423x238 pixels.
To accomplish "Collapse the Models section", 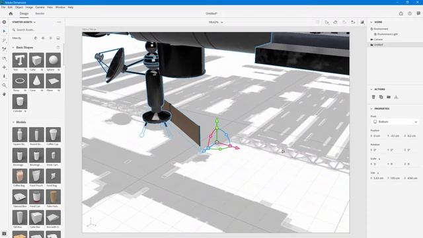I will click(x=13, y=122).
